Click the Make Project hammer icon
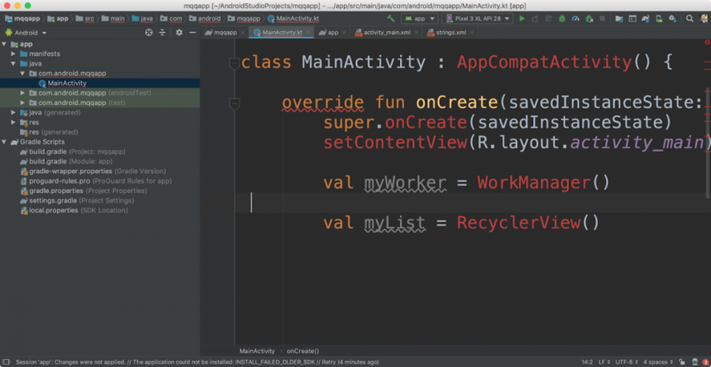This screenshot has width=711, height=367. (390, 18)
